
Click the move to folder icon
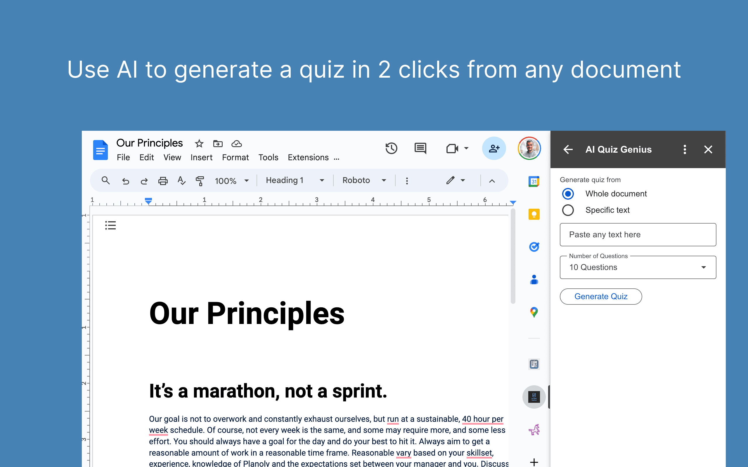coord(218,144)
